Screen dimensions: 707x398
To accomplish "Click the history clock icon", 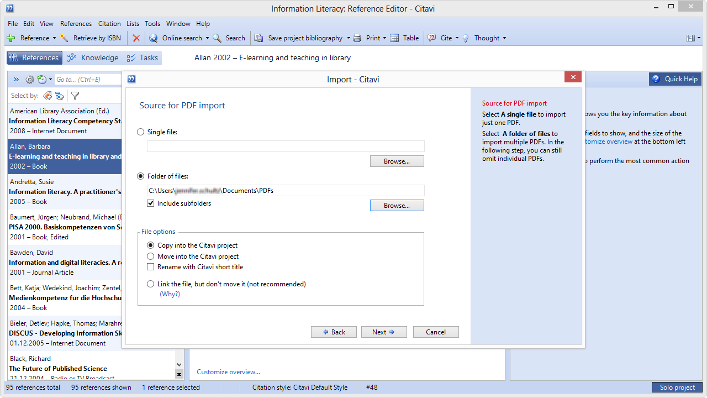I will (42, 80).
